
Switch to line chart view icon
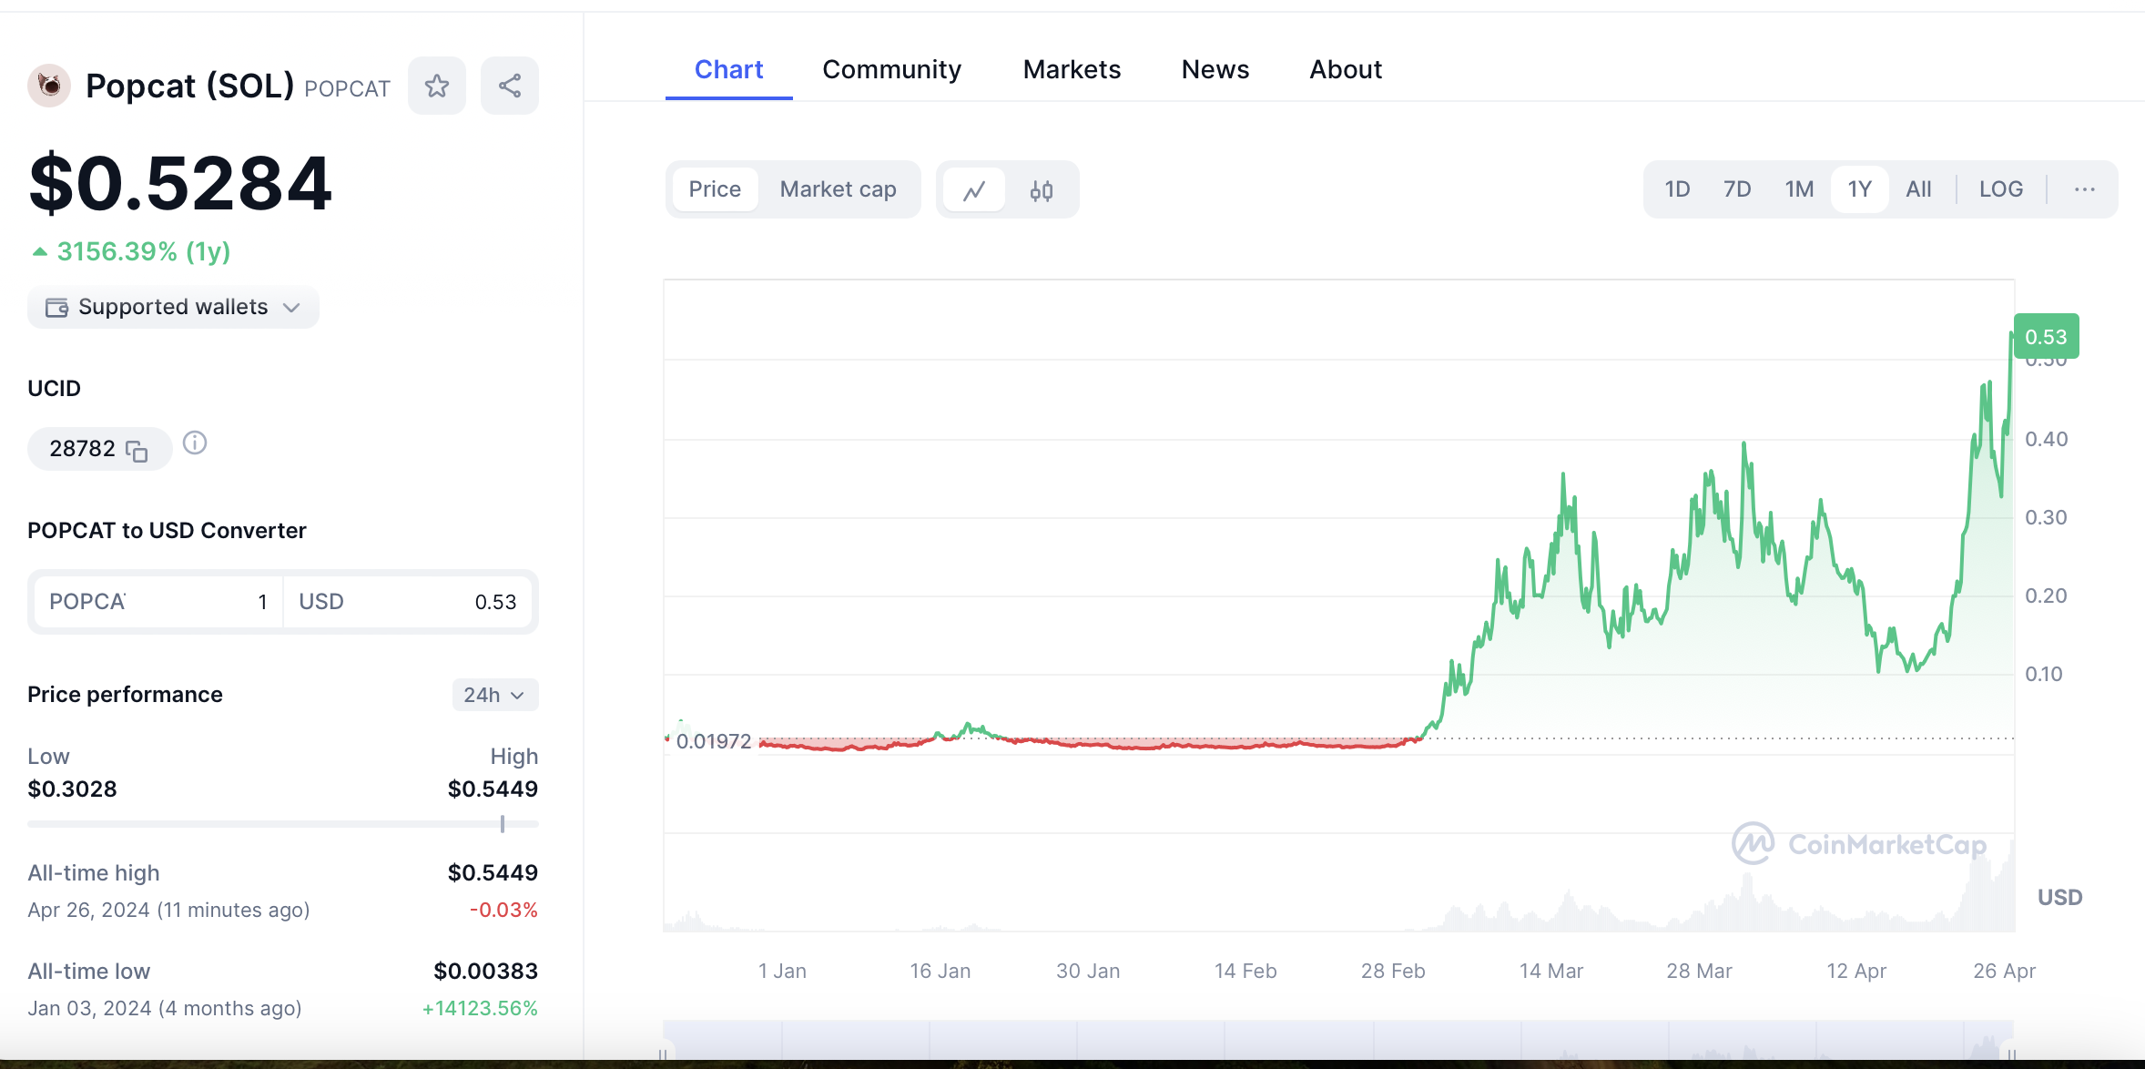coord(974,190)
